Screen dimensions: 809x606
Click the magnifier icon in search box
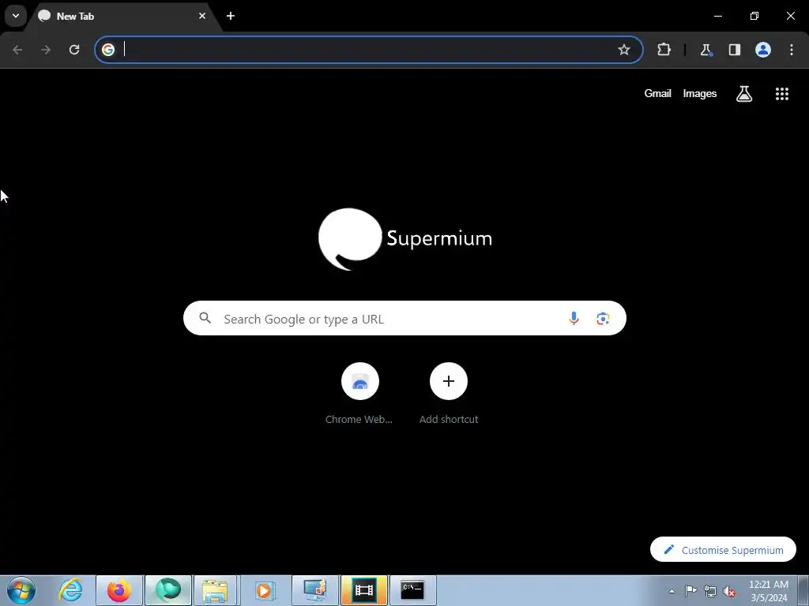[205, 319]
